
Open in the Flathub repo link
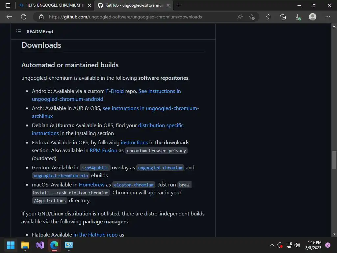(95, 235)
